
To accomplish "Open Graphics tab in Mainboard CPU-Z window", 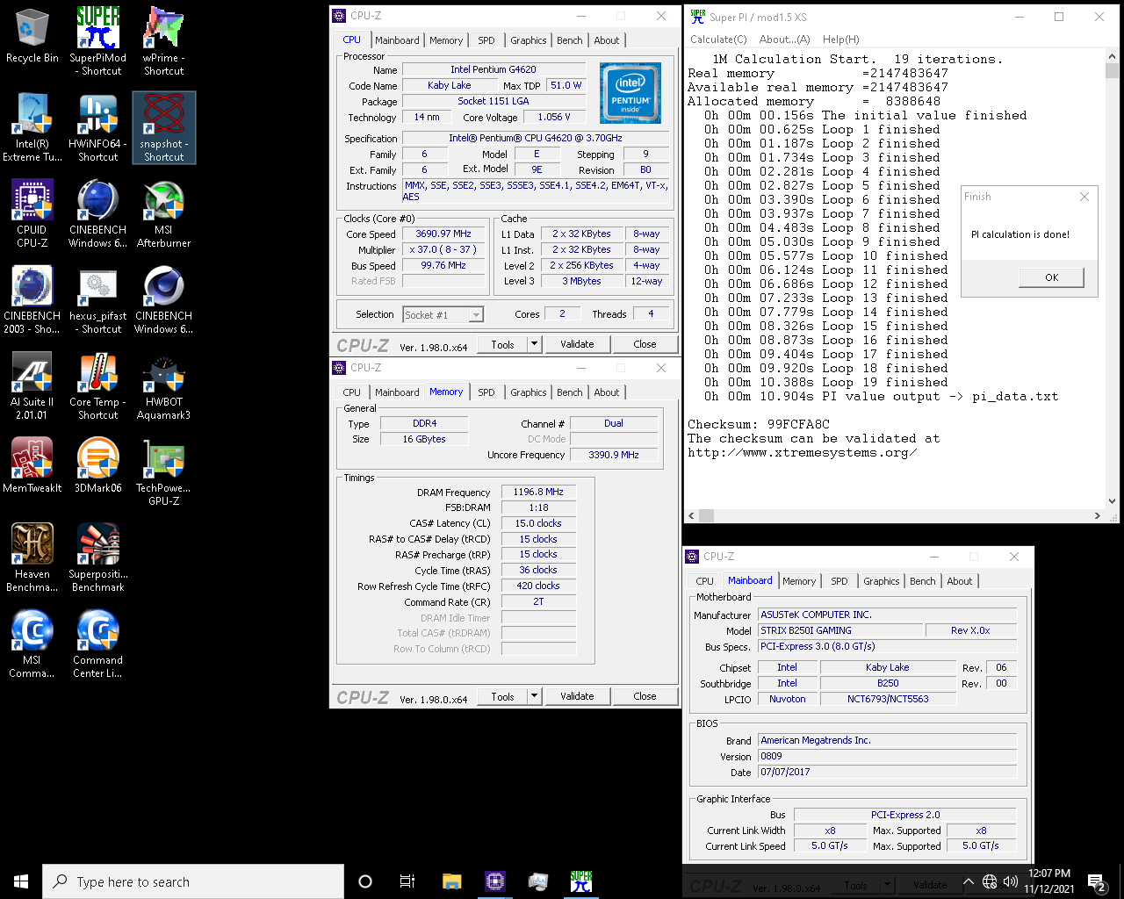I will pos(881,581).
